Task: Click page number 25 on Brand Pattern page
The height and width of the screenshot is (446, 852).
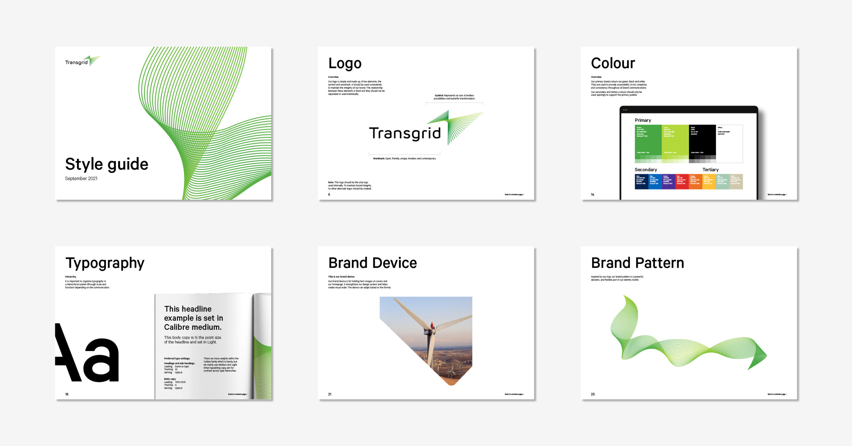Action: 592,394
